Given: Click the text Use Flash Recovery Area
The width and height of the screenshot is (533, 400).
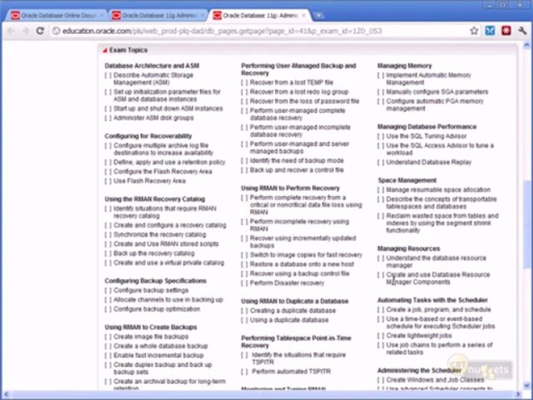Looking at the screenshot, I should point(149,181).
